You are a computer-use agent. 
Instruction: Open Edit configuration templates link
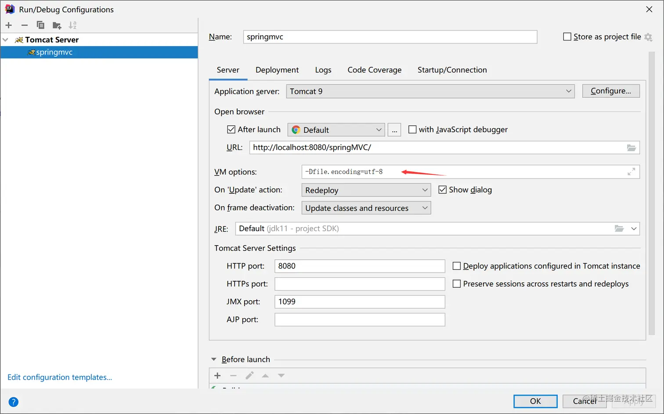click(60, 377)
